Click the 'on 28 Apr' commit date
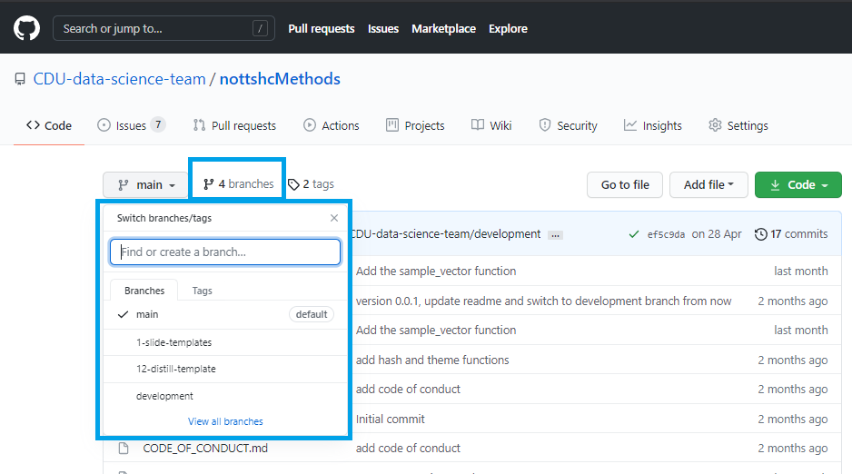 (x=716, y=234)
